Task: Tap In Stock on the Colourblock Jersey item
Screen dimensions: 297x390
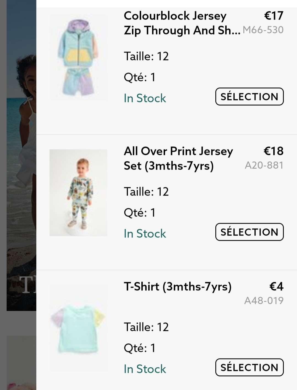Action: [x=145, y=98]
